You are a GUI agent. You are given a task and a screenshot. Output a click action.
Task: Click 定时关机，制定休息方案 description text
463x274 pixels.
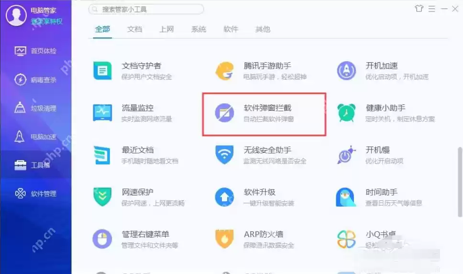[400, 119]
